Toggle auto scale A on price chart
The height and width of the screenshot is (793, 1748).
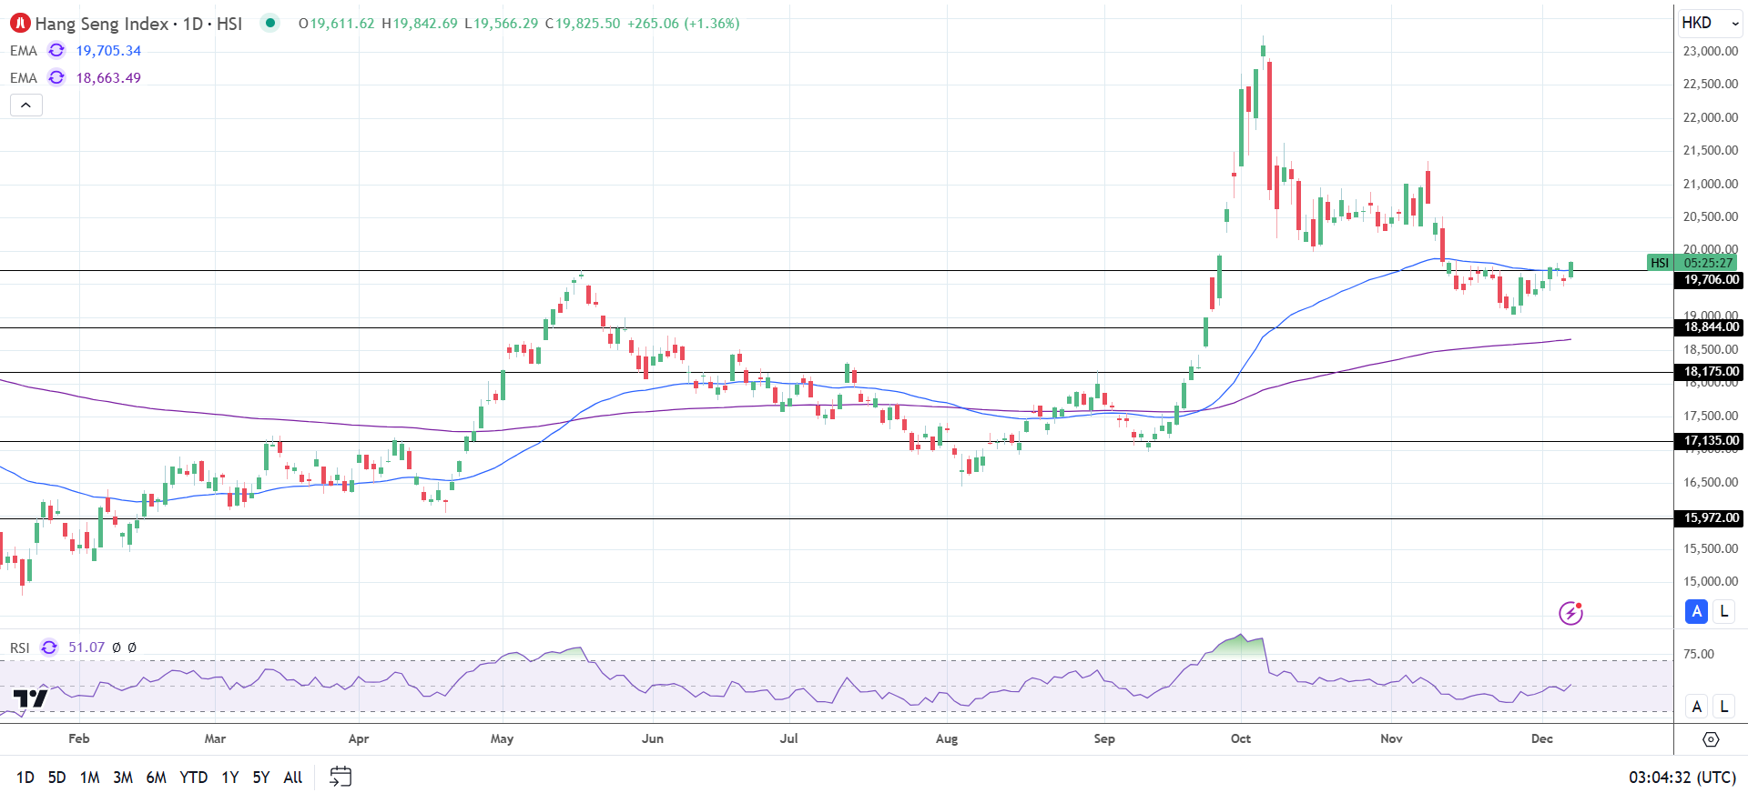pos(1696,612)
